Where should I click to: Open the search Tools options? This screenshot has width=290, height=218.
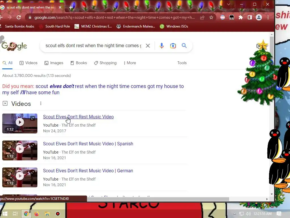point(182,63)
